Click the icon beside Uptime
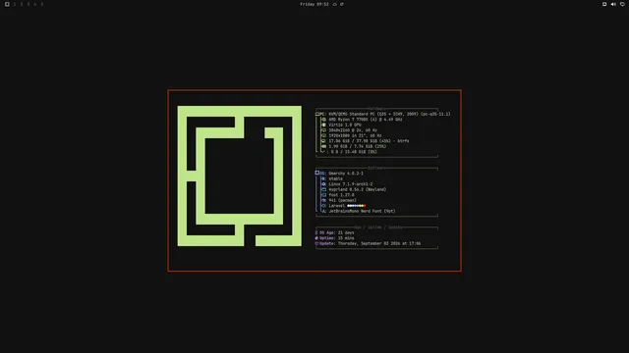This screenshot has width=629, height=353. 316,238
